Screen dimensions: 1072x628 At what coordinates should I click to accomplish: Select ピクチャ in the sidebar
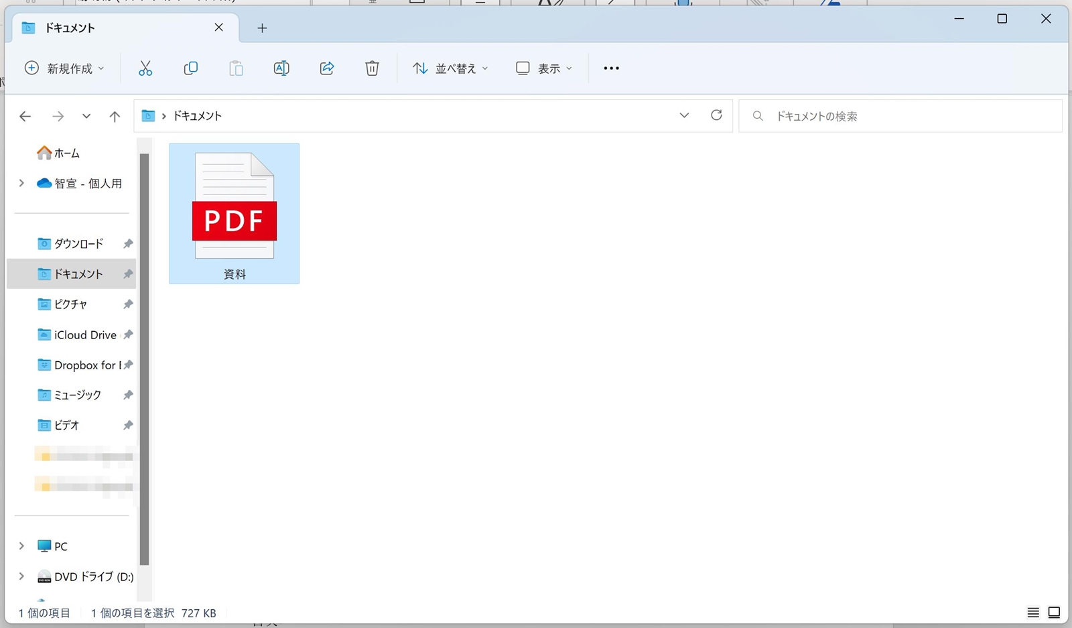click(x=70, y=304)
